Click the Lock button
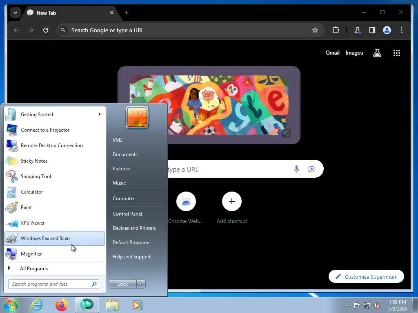The height and width of the screenshot is (313, 418). click(x=122, y=284)
